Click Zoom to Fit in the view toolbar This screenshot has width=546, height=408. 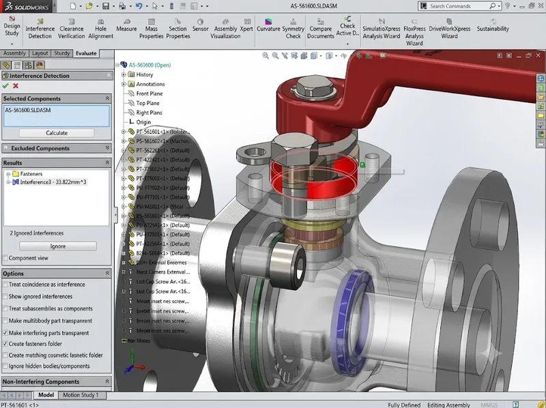click(x=265, y=56)
